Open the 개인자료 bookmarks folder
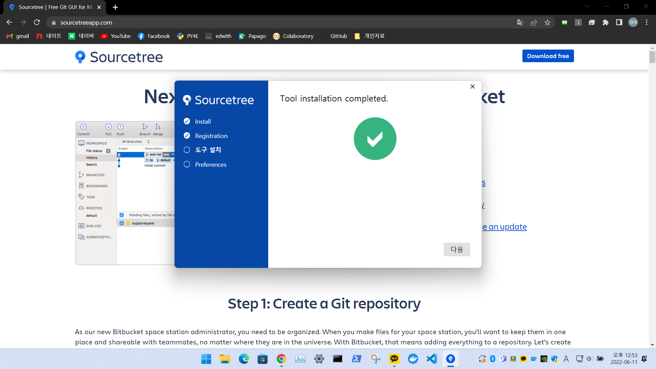The image size is (656, 369). pyautogui.click(x=370, y=36)
